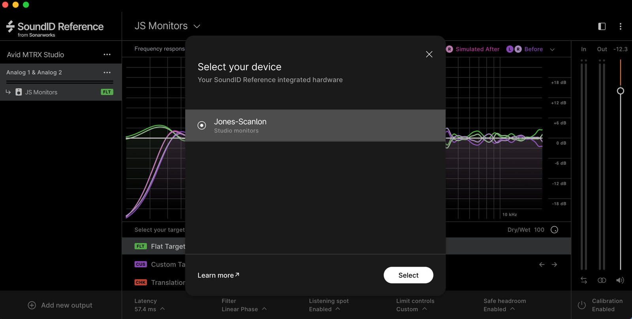Swap channels with the arrows icon
Viewport: 632px width, 319px height.
click(584, 280)
